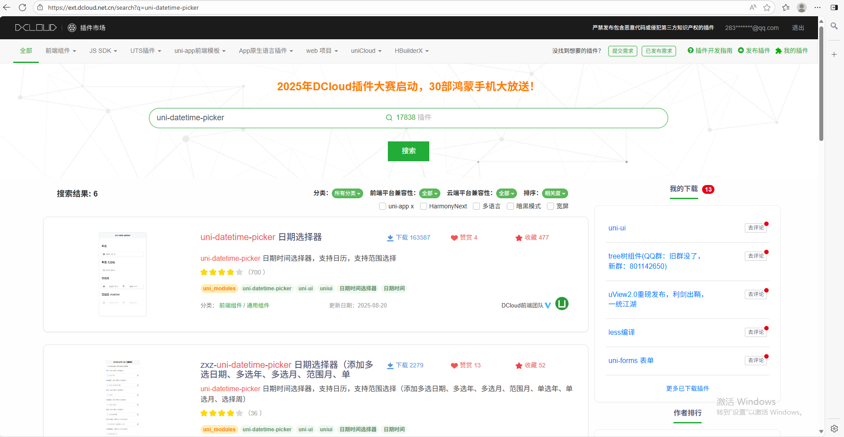Open browser read aloud icon
Screen dimensions: 844x437
point(753,7)
